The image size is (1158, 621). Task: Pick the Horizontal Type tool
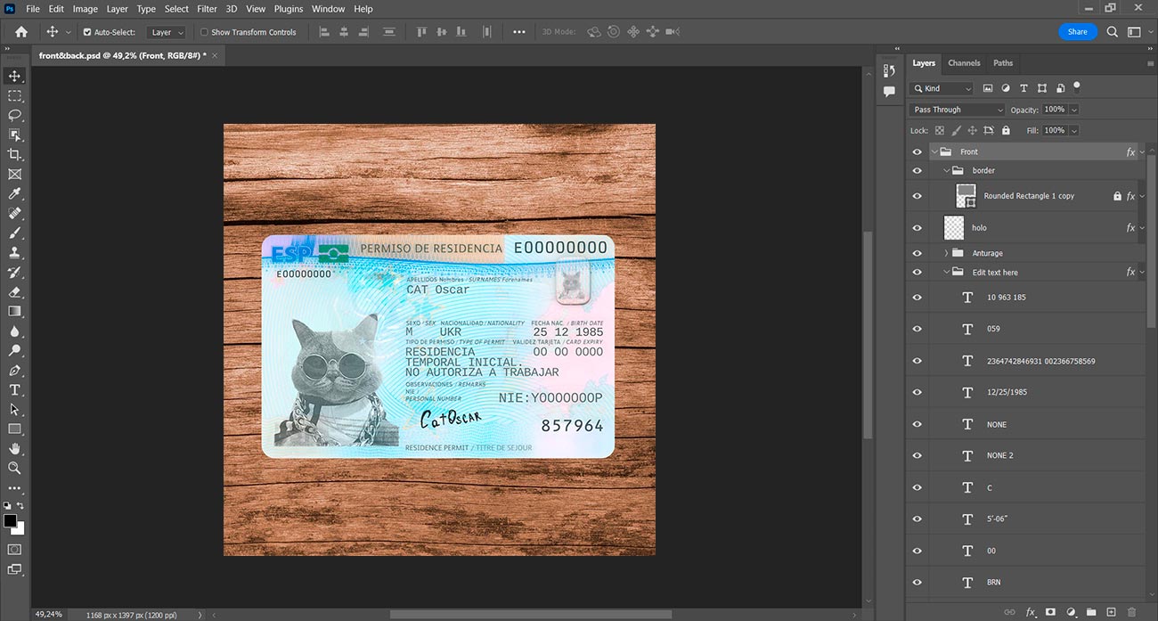point(14,389)
